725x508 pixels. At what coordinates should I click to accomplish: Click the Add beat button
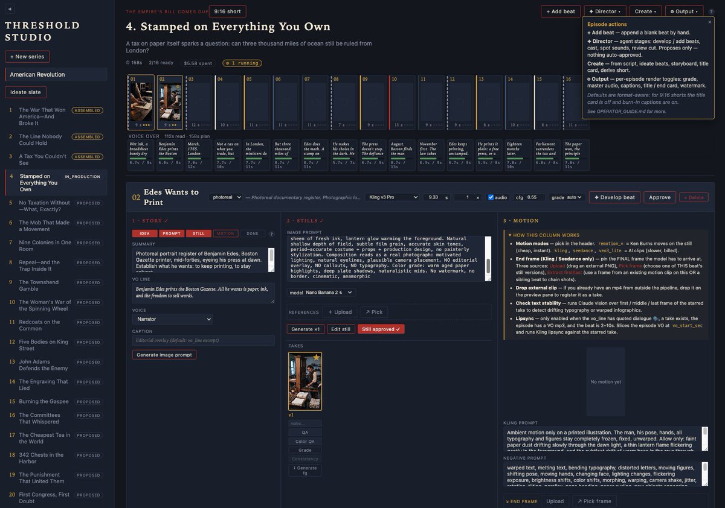(561, 11)
